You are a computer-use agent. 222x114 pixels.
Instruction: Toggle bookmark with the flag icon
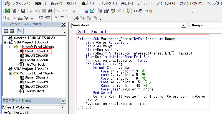click(76, 18)
